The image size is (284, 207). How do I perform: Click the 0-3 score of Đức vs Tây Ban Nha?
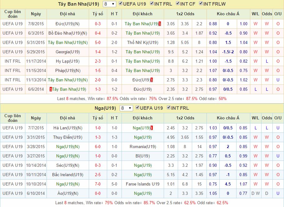98,24
